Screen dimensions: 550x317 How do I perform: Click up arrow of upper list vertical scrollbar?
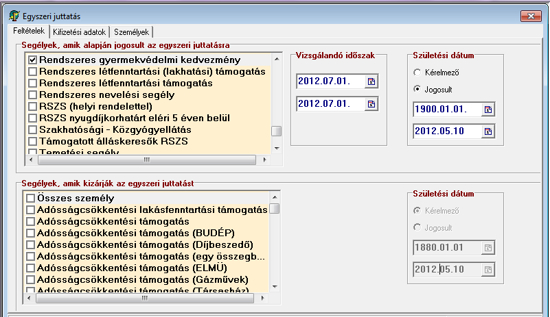tap(277, 59)
